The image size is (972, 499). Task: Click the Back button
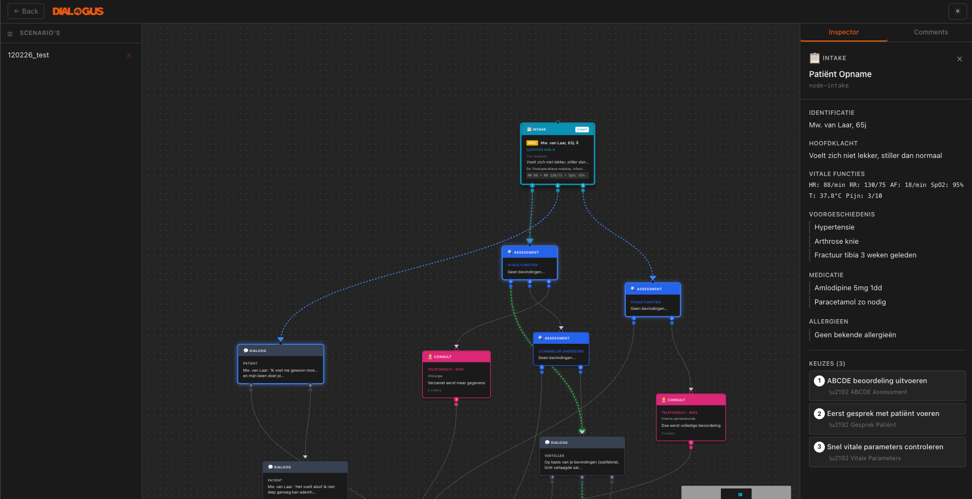point(26,11)
